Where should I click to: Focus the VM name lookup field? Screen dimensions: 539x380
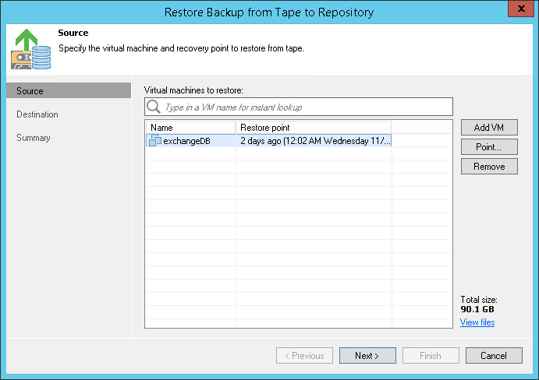click(306, 107)
